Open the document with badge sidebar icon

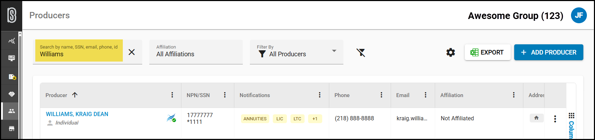coord(12,77)
